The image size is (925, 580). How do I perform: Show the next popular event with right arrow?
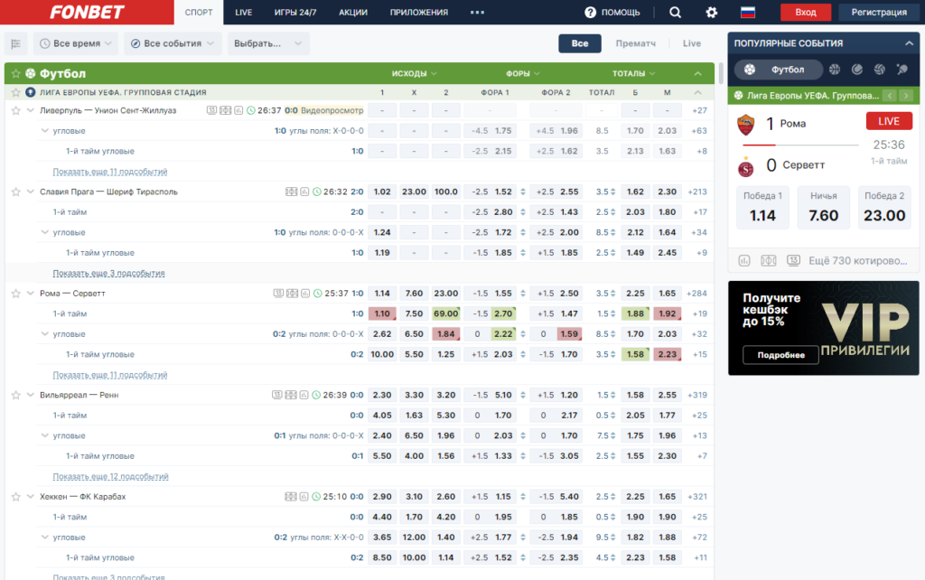(906, 96)
